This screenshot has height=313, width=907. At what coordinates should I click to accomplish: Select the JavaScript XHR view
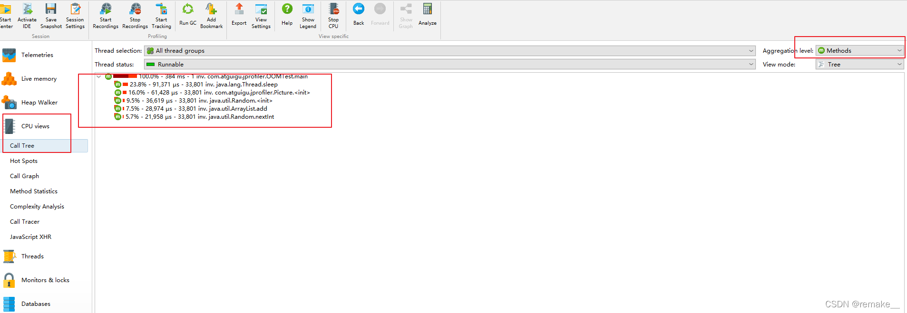[x=31, y=237]
